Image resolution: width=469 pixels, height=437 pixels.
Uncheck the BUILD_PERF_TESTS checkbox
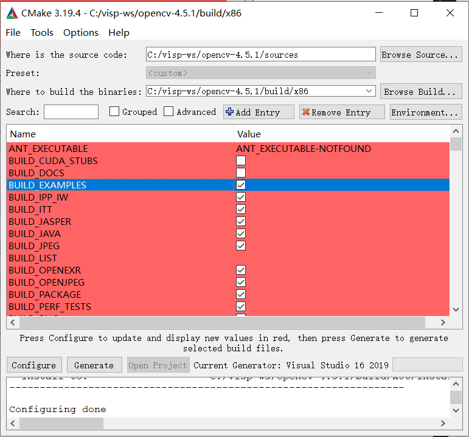241,306
